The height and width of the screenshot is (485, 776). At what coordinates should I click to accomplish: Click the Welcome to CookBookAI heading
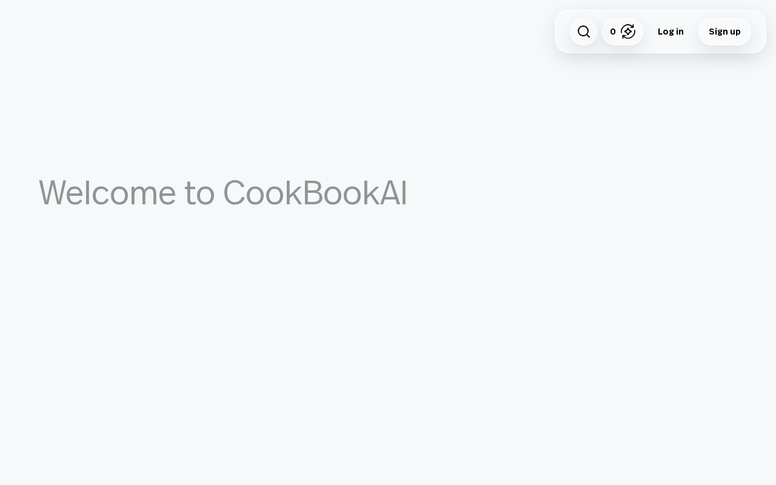click(x=223, y=193)
